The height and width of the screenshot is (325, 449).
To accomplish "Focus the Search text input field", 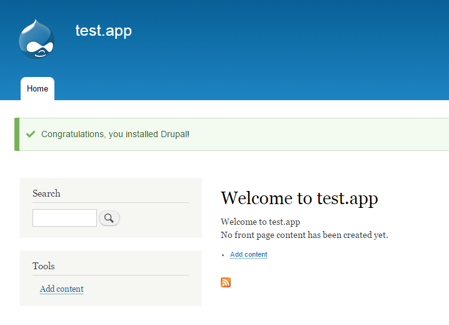I will click(x=64, y=218).
